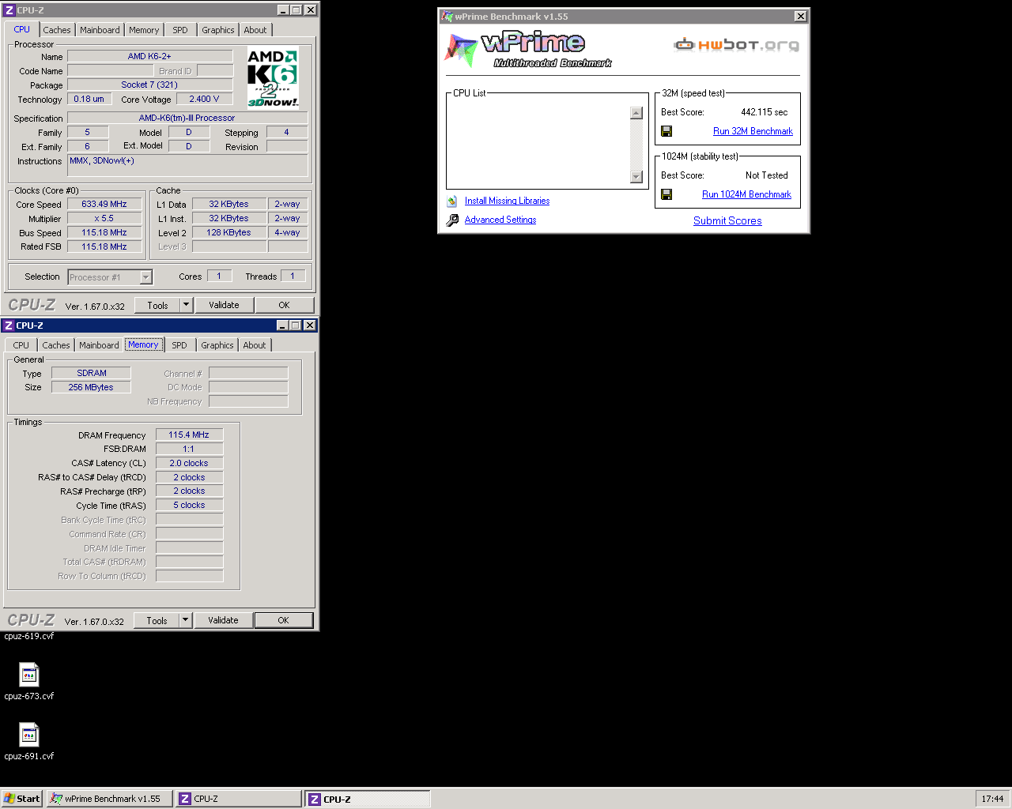Click the taskbar clock showing 17:44
Screen dimensions: 1012x809
pyautogui.click(x=992, y=799)
